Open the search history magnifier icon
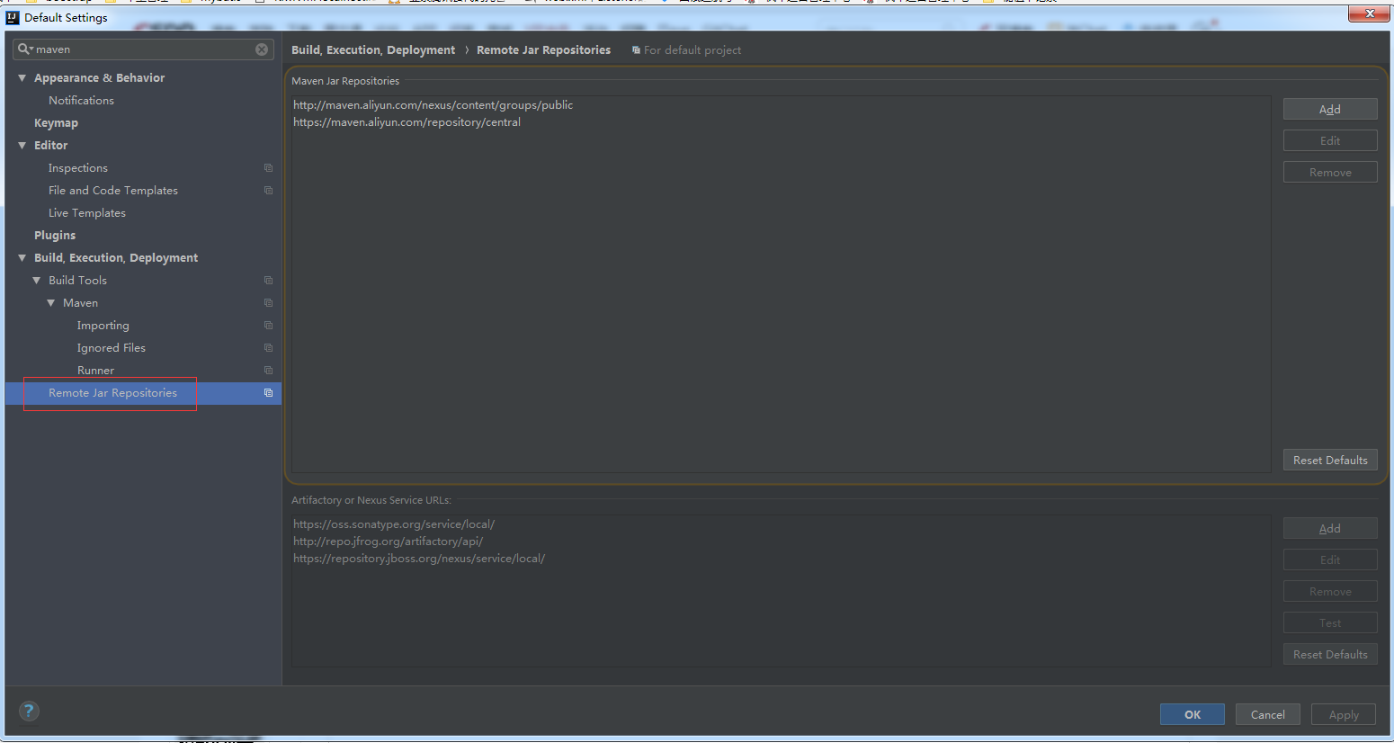 click(25, 49)
